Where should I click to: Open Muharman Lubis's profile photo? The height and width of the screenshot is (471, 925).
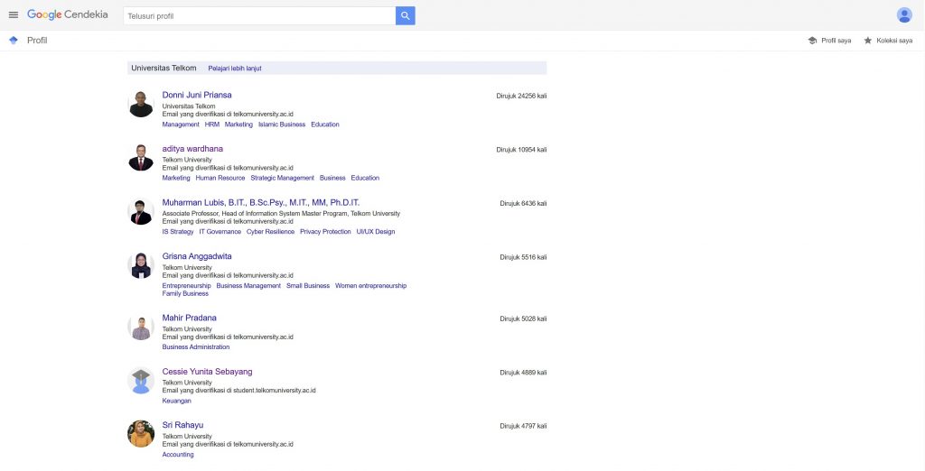coord(141,212)
